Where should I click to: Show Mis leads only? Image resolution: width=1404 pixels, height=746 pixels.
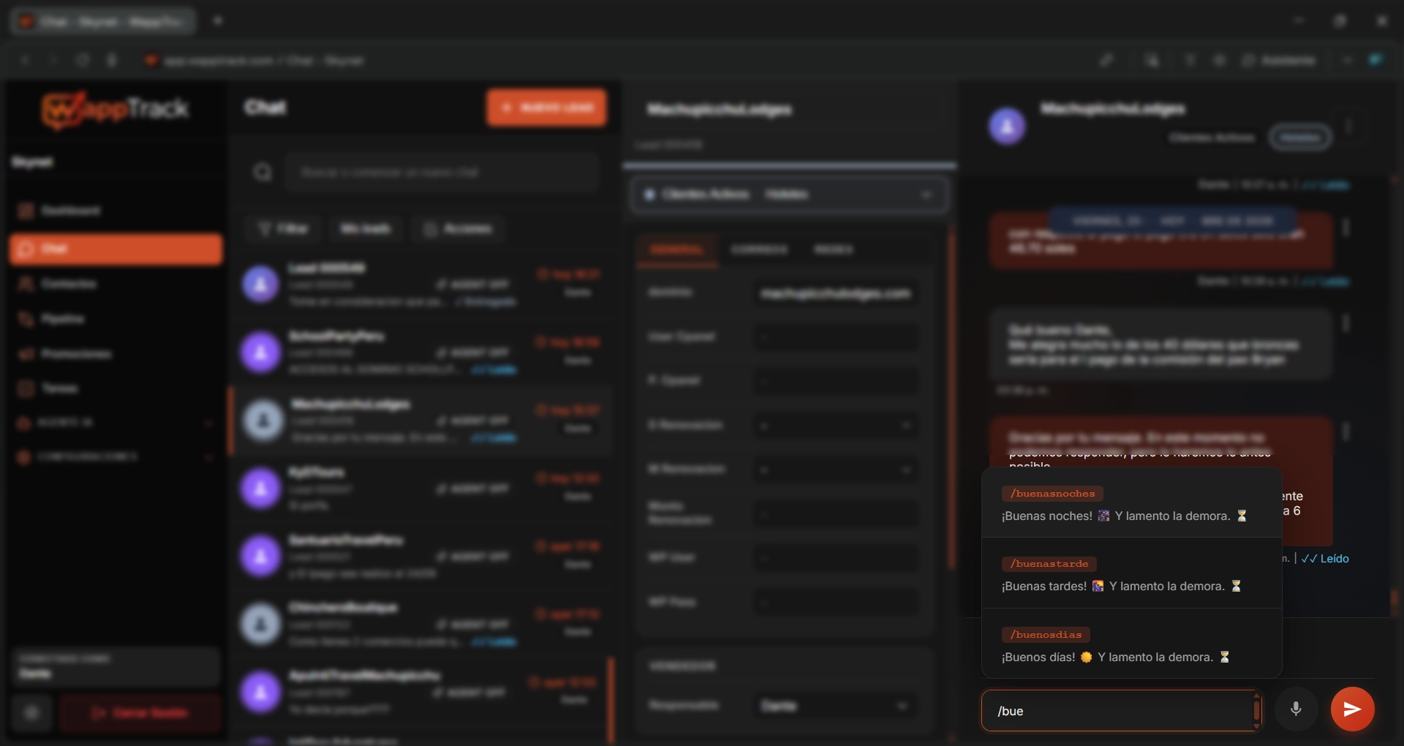point(365,229)
